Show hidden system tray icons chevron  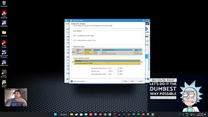click(x=179, y=114)
